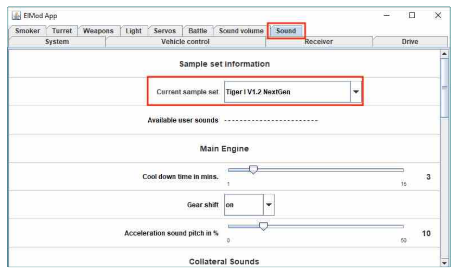Click the Cool down time slider handle
Image resolution: width=460 pixels, height=275 pixels.
(253, 170)
